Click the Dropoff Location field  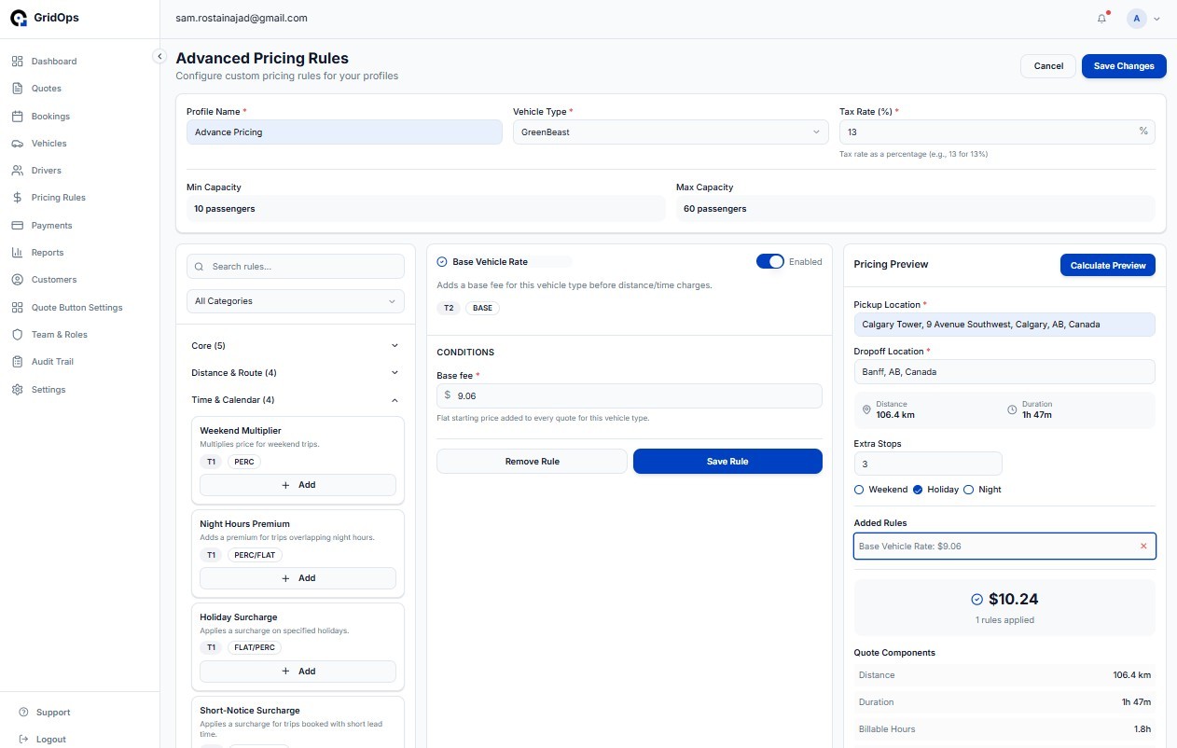(x=1004, y=371)
